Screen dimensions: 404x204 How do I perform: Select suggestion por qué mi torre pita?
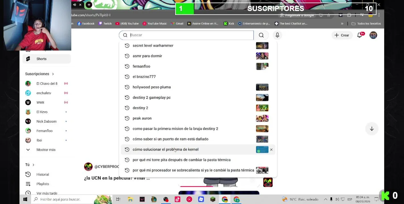click(x=198, y=160)
